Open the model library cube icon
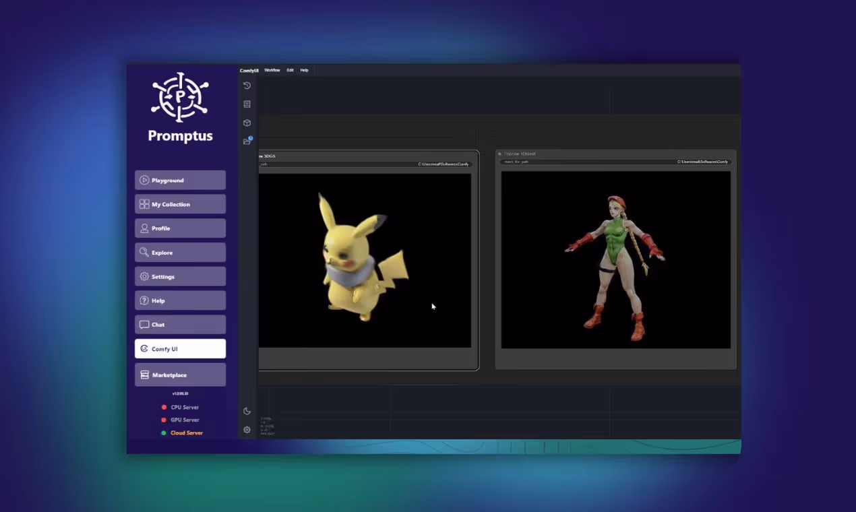The width and height of the screenshot is (856, 512). coord(247,123)
